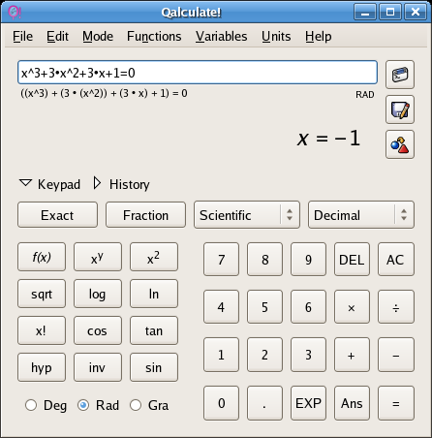
Task: Click the division ÷ key
Action: 396,307
